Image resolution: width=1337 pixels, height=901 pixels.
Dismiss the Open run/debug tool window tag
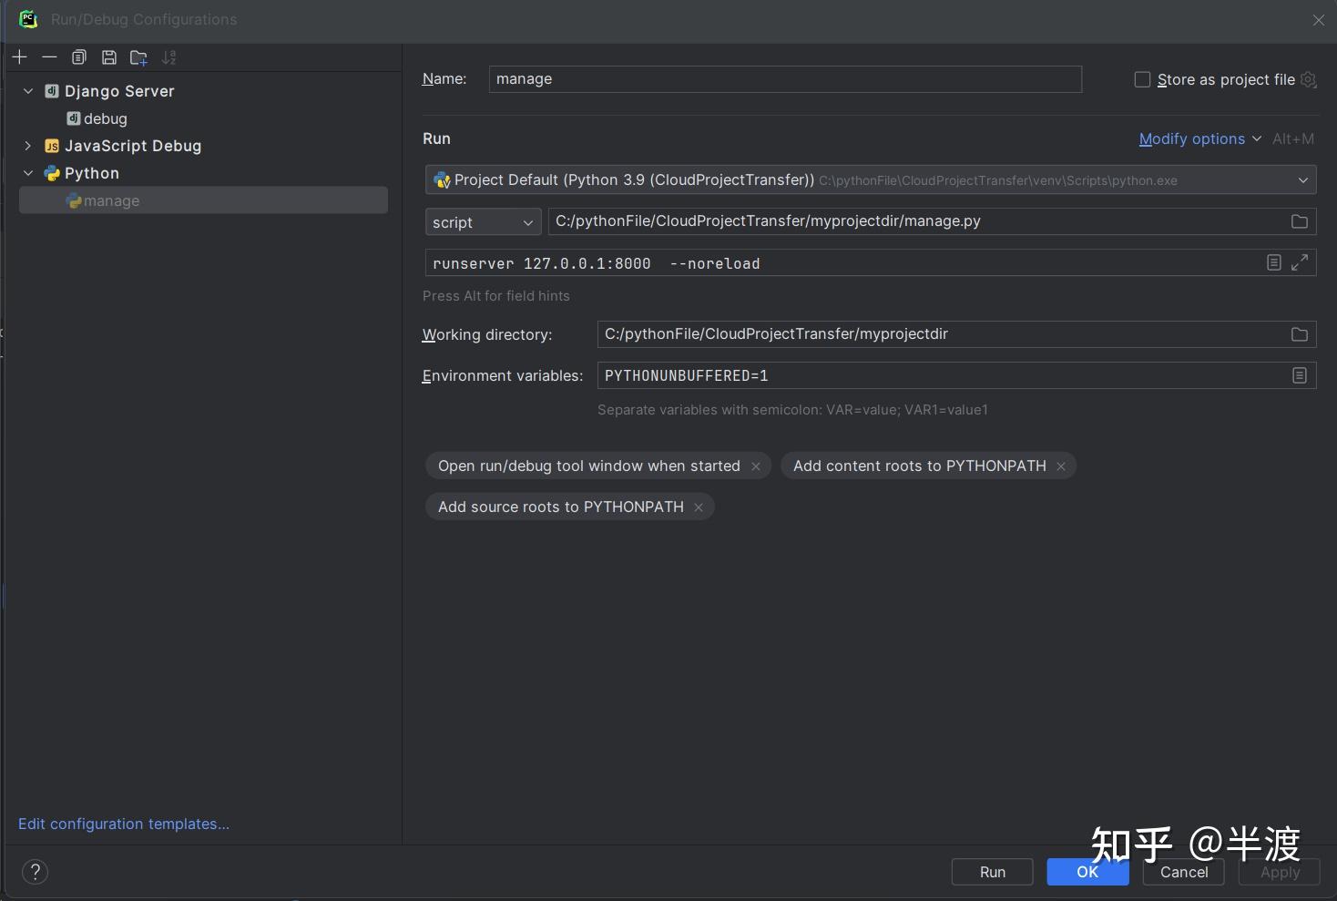(x=756, y=466)
